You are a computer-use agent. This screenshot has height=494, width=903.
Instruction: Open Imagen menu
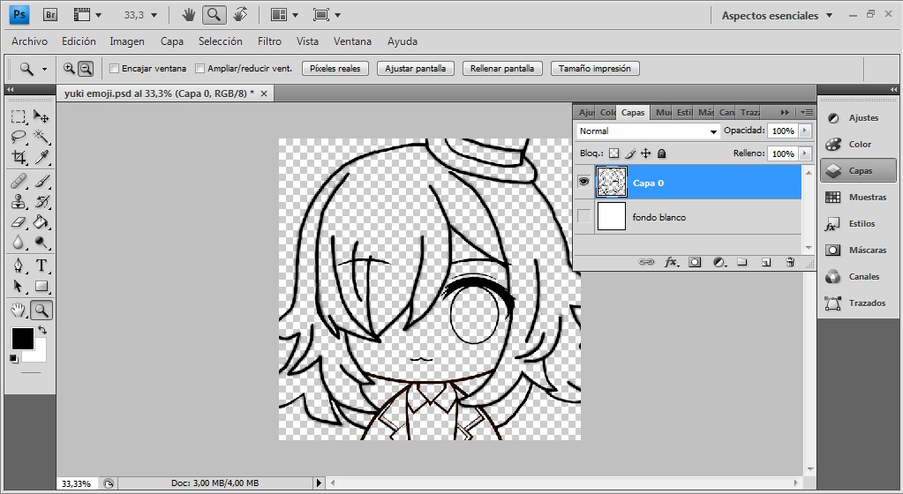[x=127, y=41]
